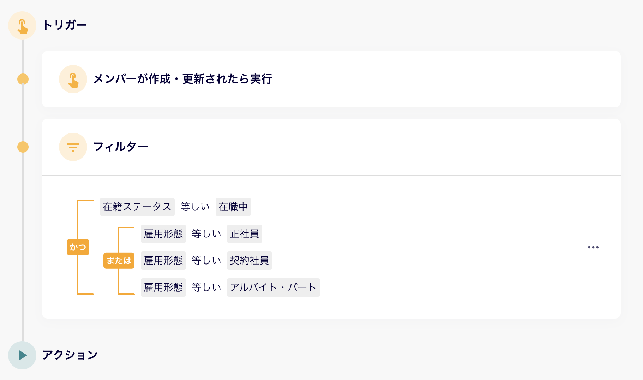Toggle the かつ condition operator badge
Image resolution: width=643 pixels, height=380 pixels.
click(78, 247)
